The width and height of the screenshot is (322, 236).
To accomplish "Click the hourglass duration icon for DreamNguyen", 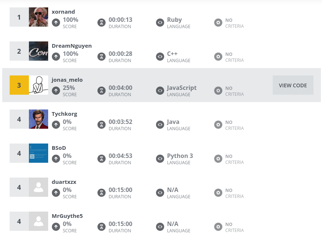I will (x=102, y=57).
